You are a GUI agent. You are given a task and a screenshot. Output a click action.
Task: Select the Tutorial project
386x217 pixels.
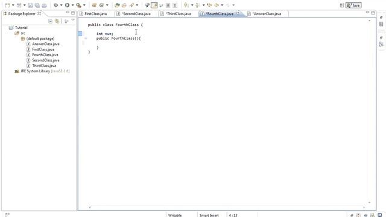(21, 28)
